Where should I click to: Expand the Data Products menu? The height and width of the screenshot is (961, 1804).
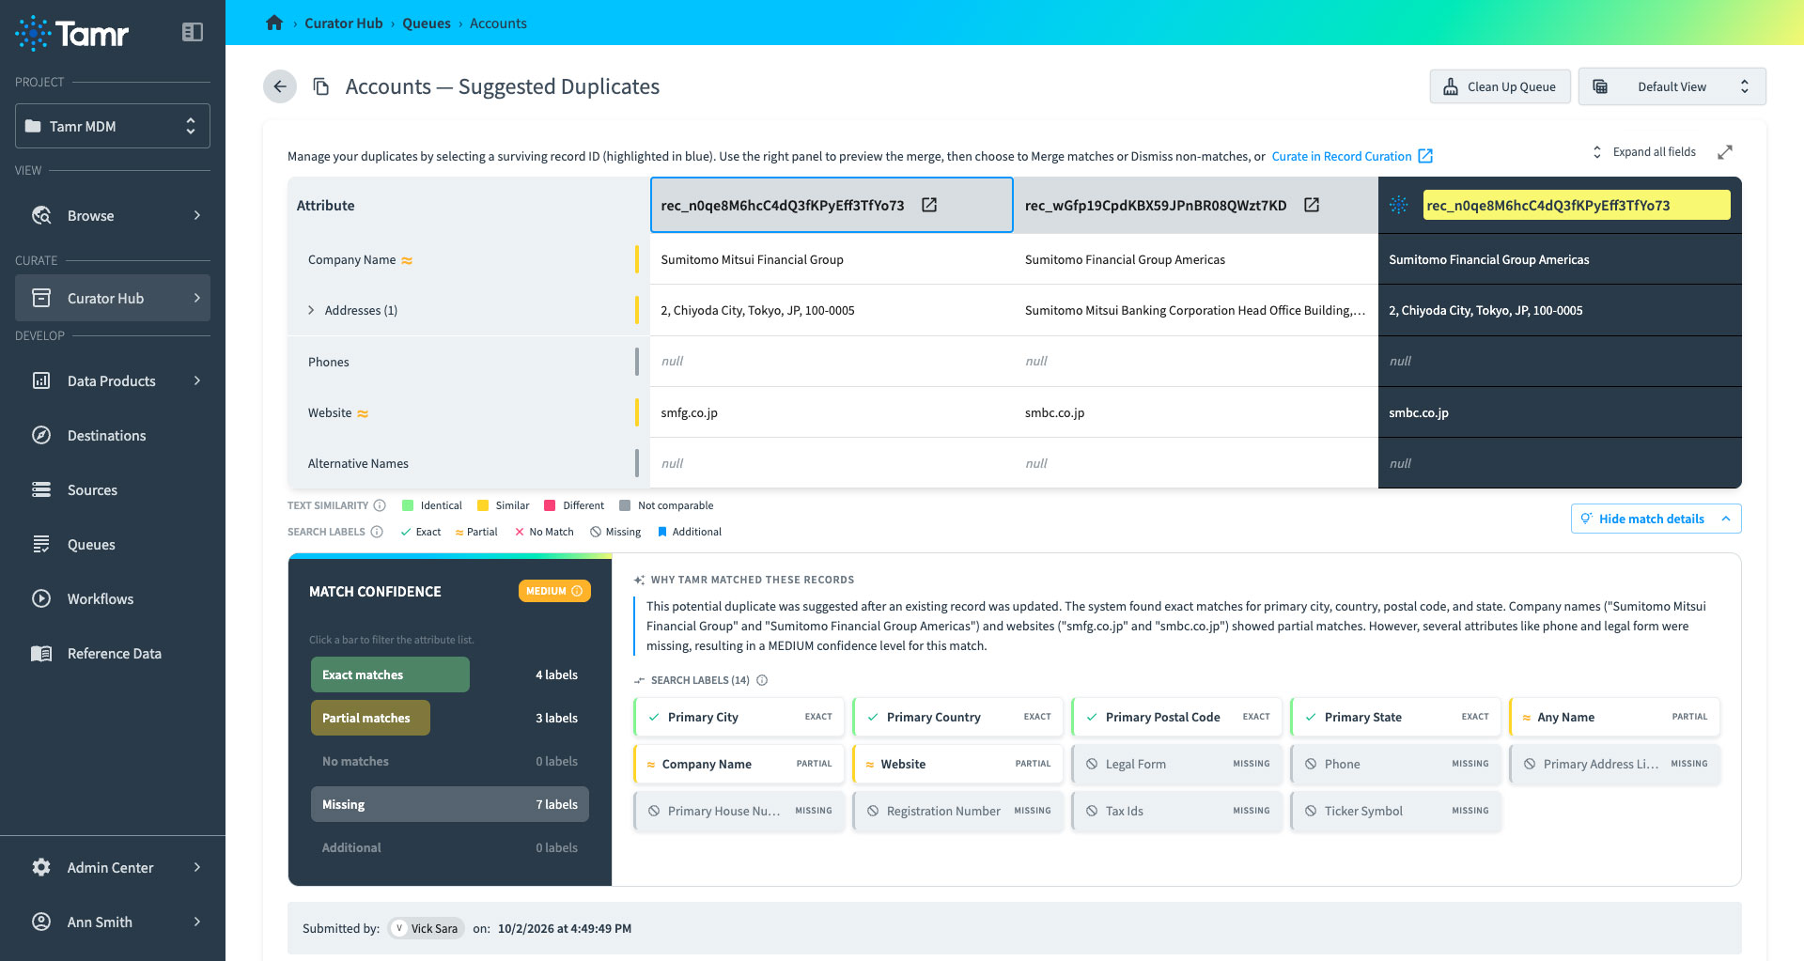click(x=113, y=381)
